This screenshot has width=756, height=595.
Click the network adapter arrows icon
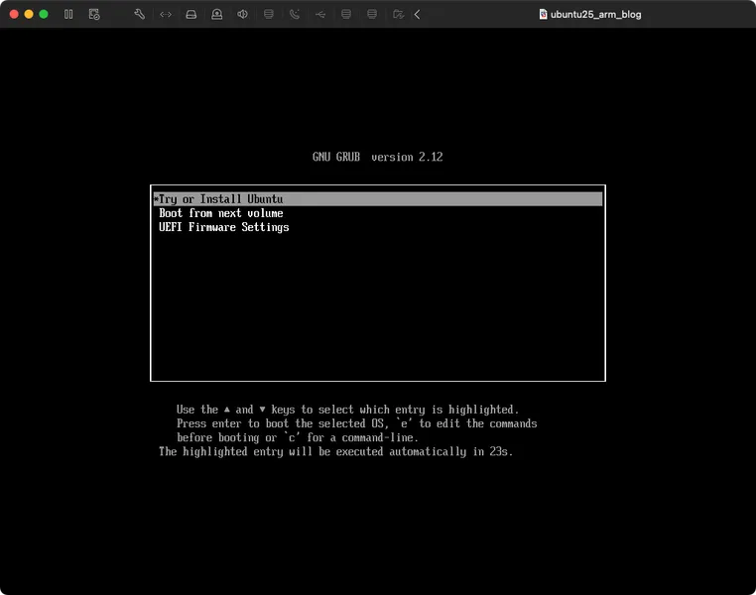tap(166, 15)
